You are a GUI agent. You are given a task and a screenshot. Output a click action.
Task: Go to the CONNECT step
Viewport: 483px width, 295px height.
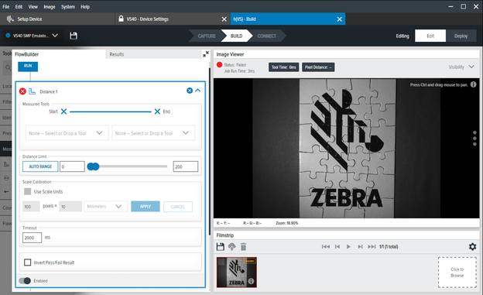coord(267,36)
